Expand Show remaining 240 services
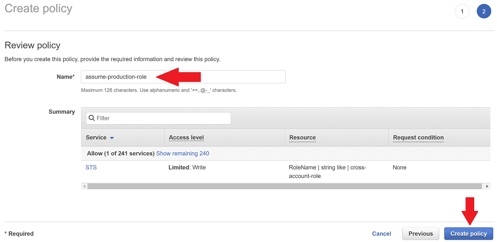This screenshot has width=497, height=242. [x=182, y=153]
